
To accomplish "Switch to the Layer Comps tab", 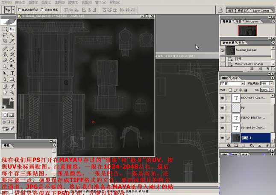I will [x=261, y=11].
